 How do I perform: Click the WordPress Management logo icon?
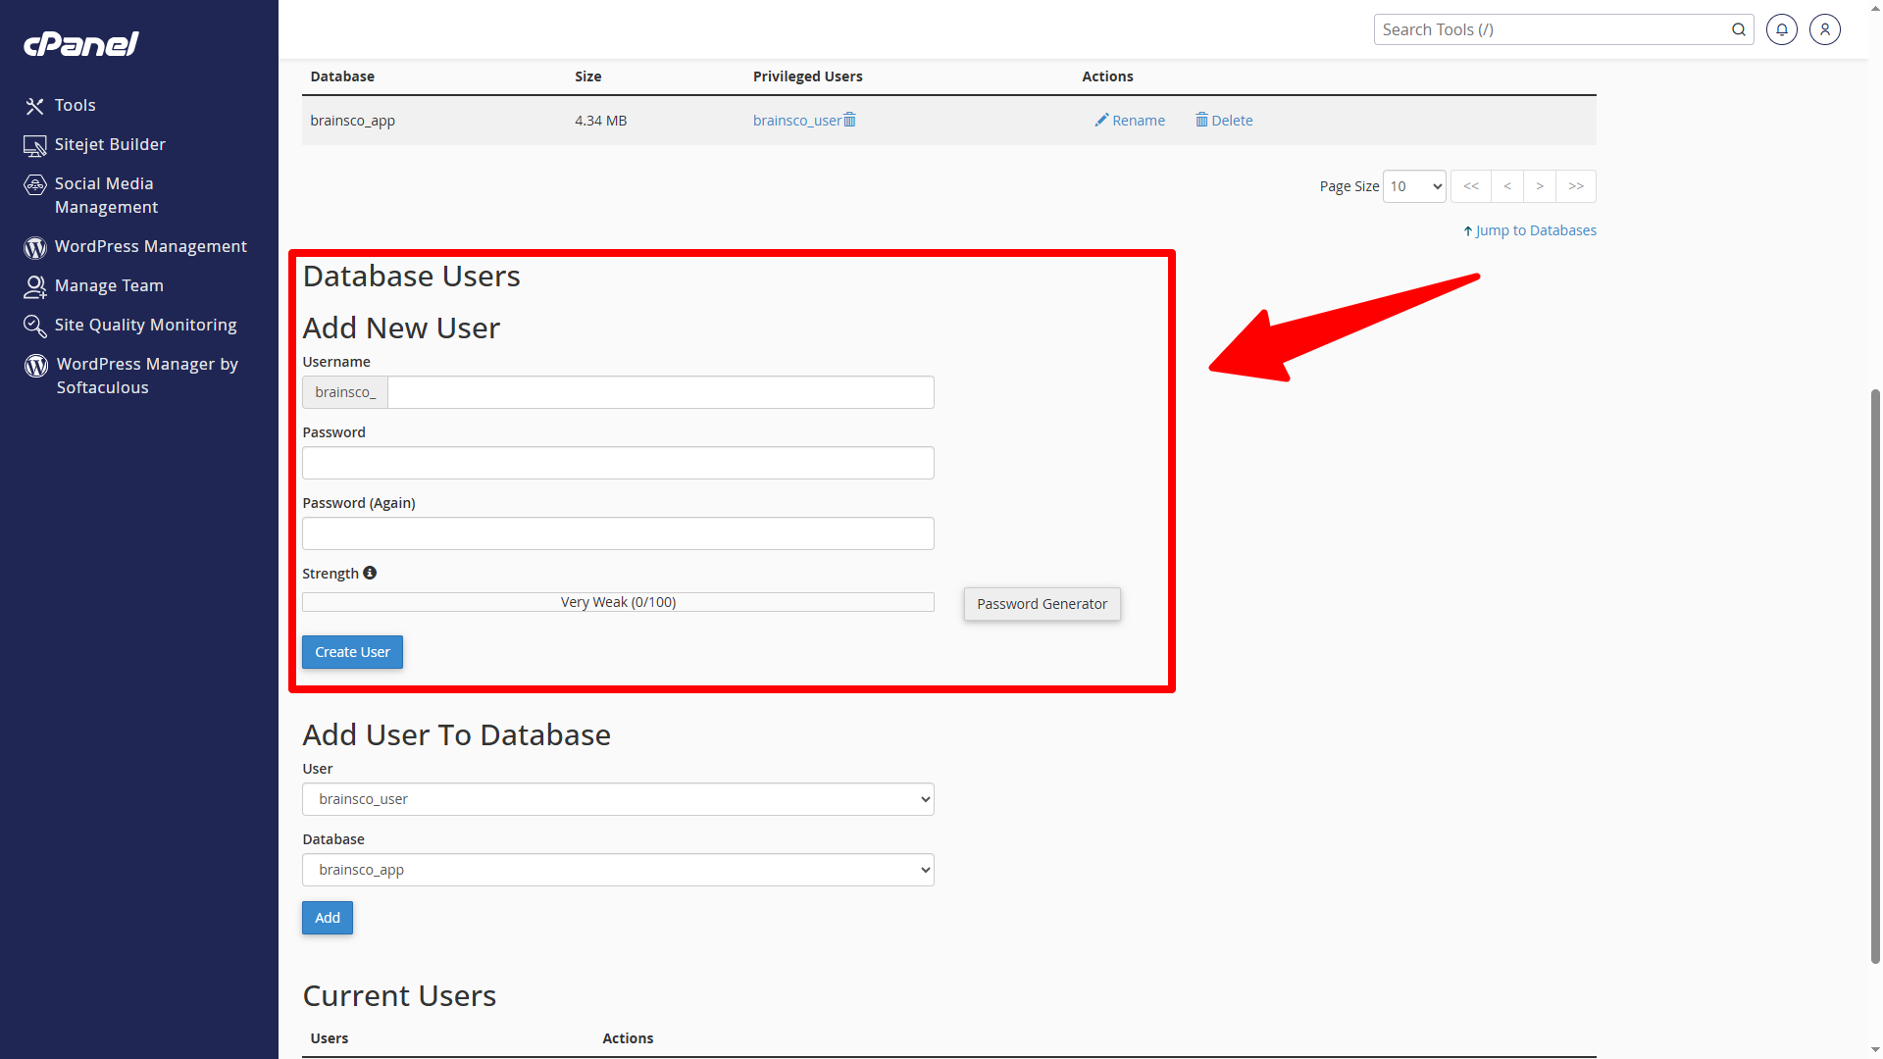[35, 248]
